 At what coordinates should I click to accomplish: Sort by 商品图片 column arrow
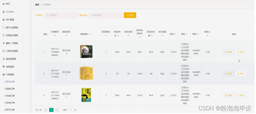coord(90,34)
